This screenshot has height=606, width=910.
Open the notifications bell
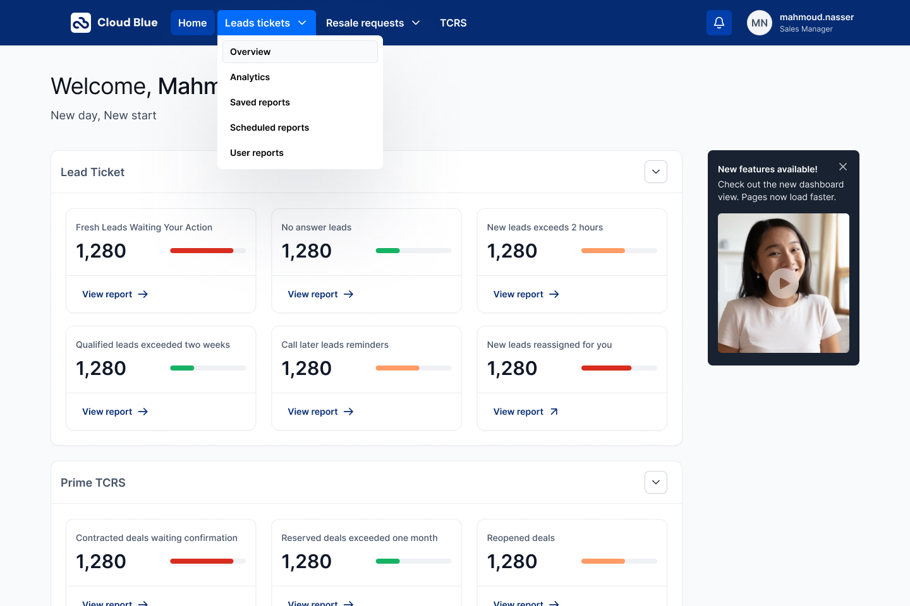(719, 23)
